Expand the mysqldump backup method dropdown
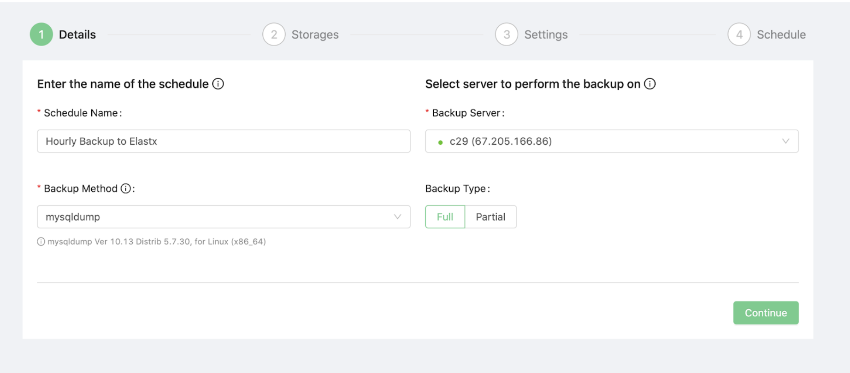This screenshot has height=373, width=850. tap(223, 217)
